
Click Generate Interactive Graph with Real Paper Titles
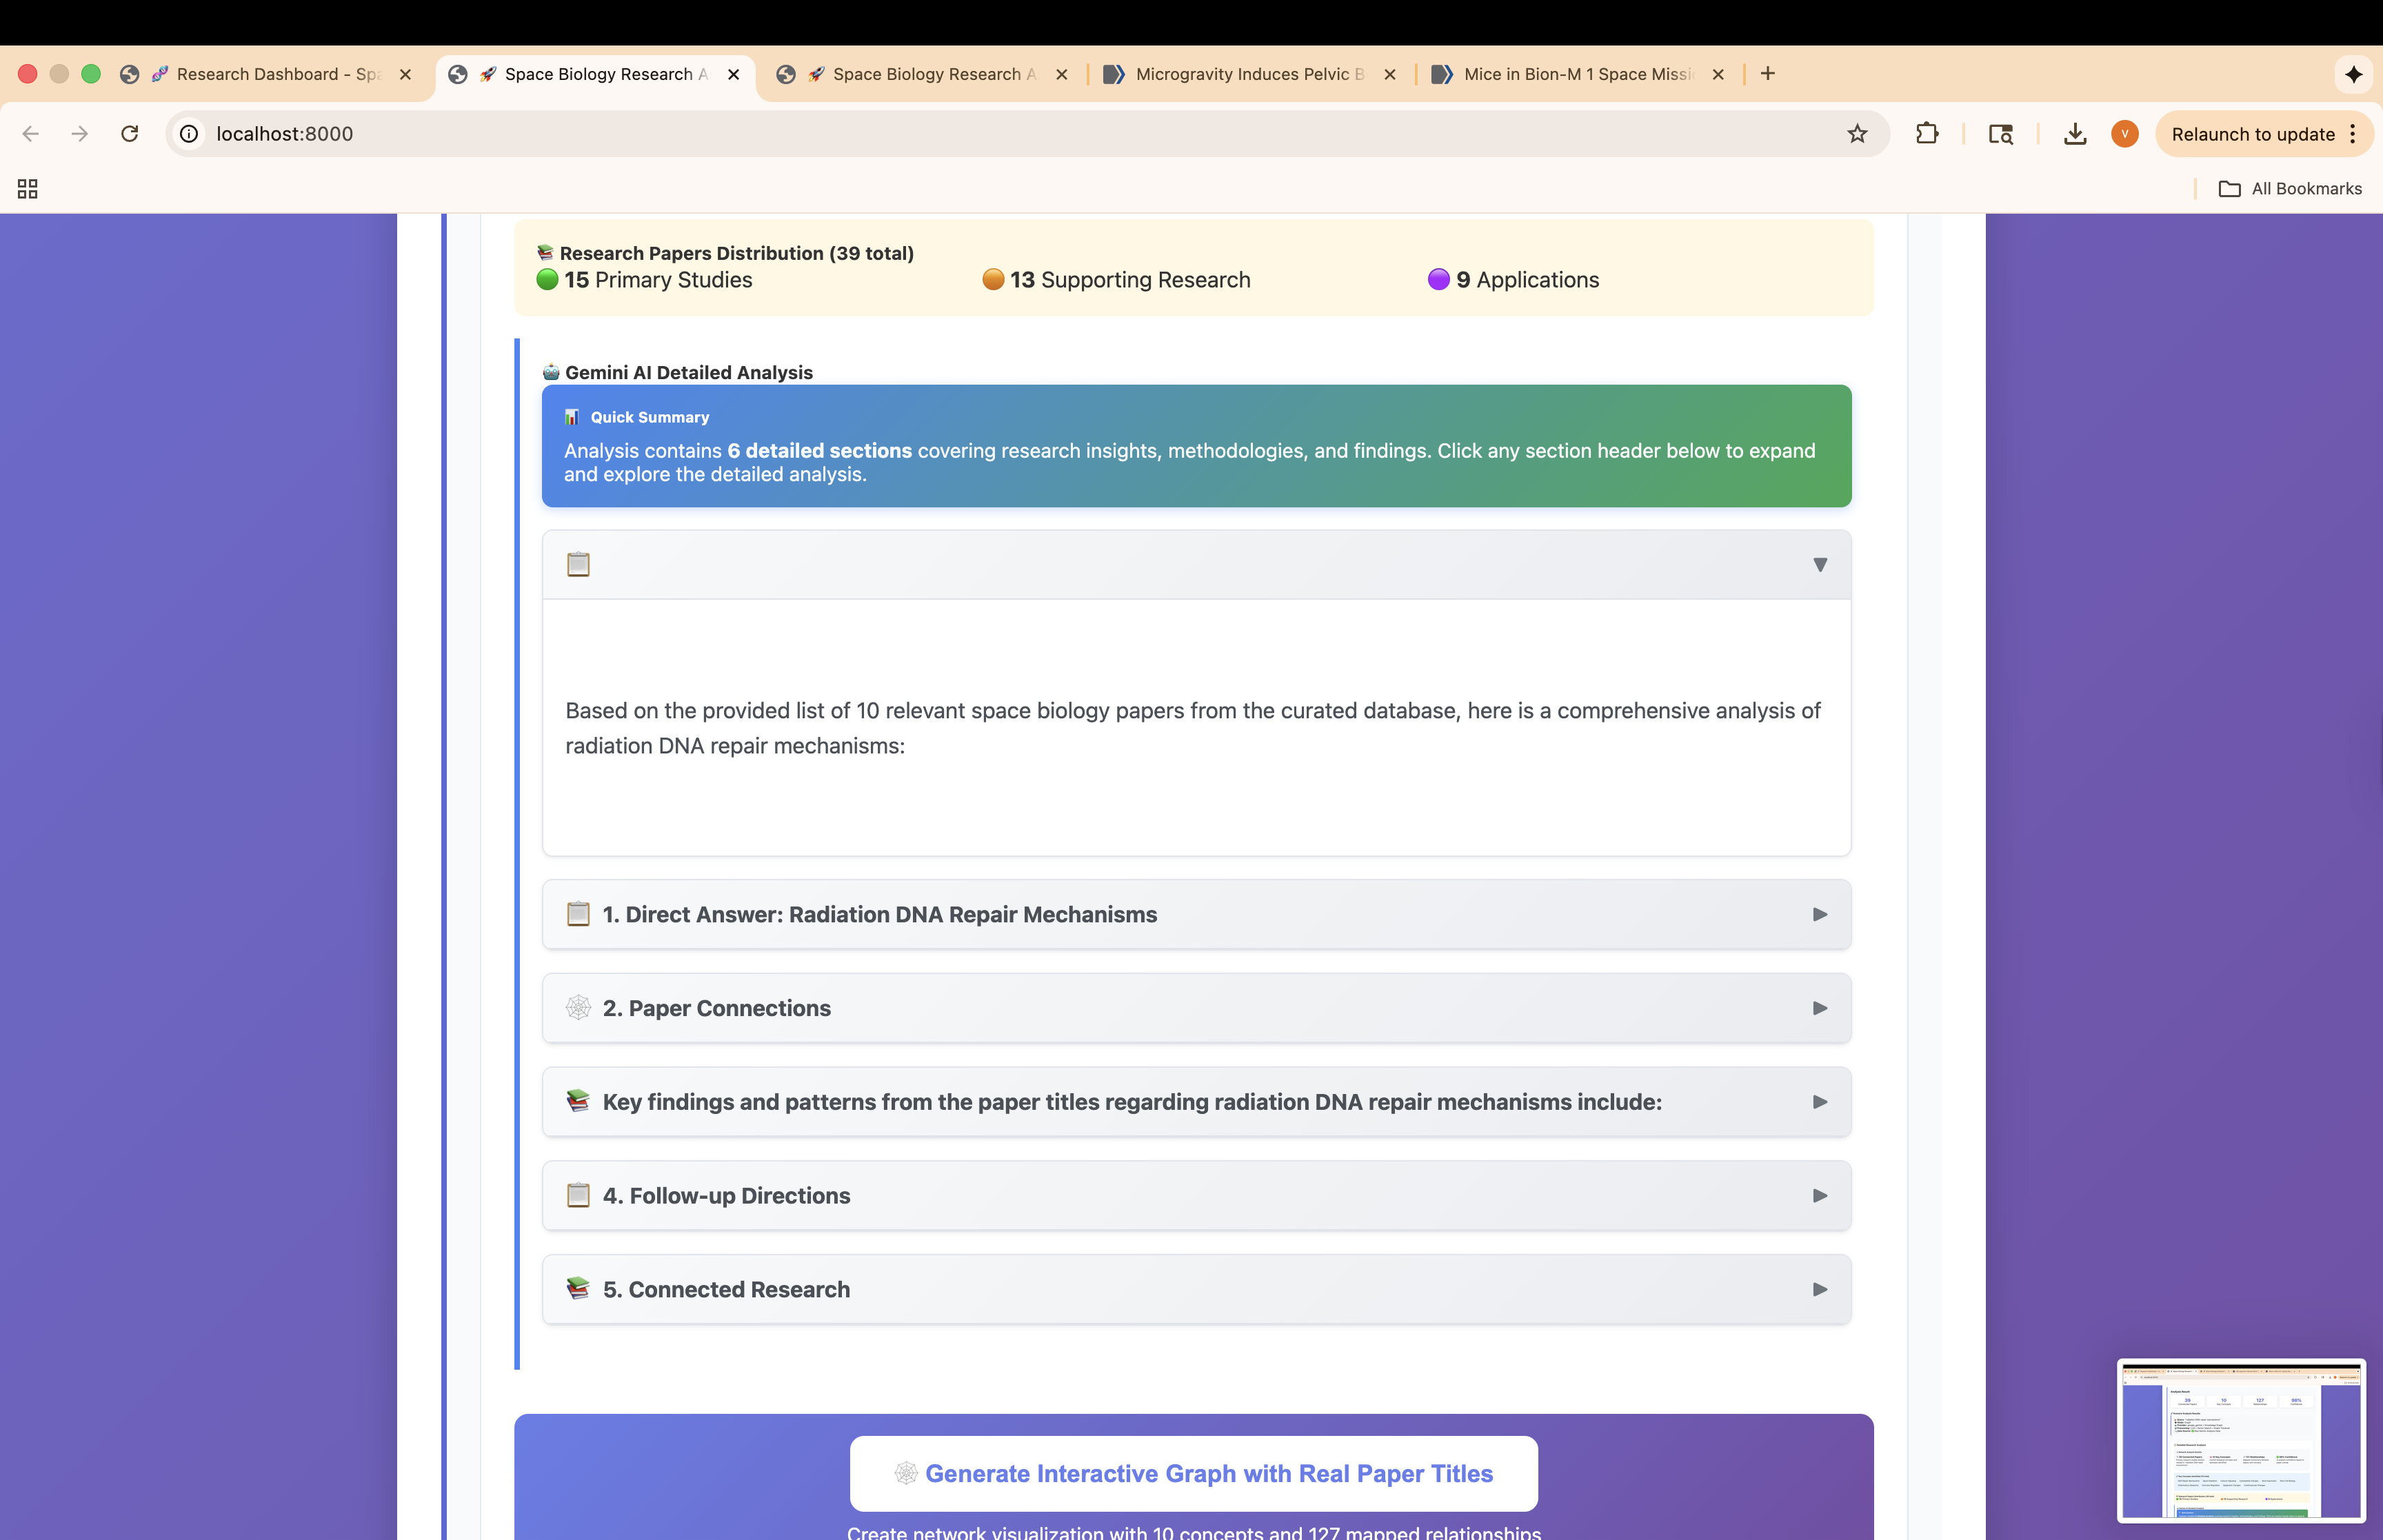(x=1193, y=1474)
